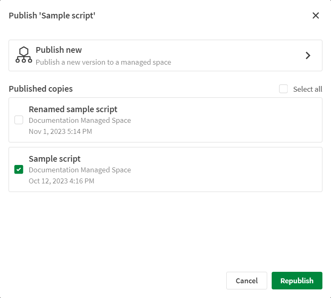Select the Renamed sample script entry
This screenshot has width=331, height=298.
coord(73,109)
